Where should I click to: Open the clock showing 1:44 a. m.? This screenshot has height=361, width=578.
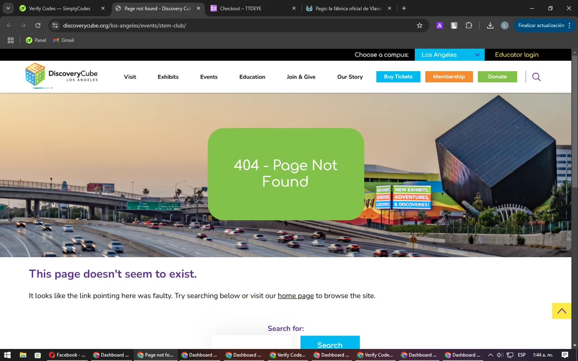[x=543, y=355]
